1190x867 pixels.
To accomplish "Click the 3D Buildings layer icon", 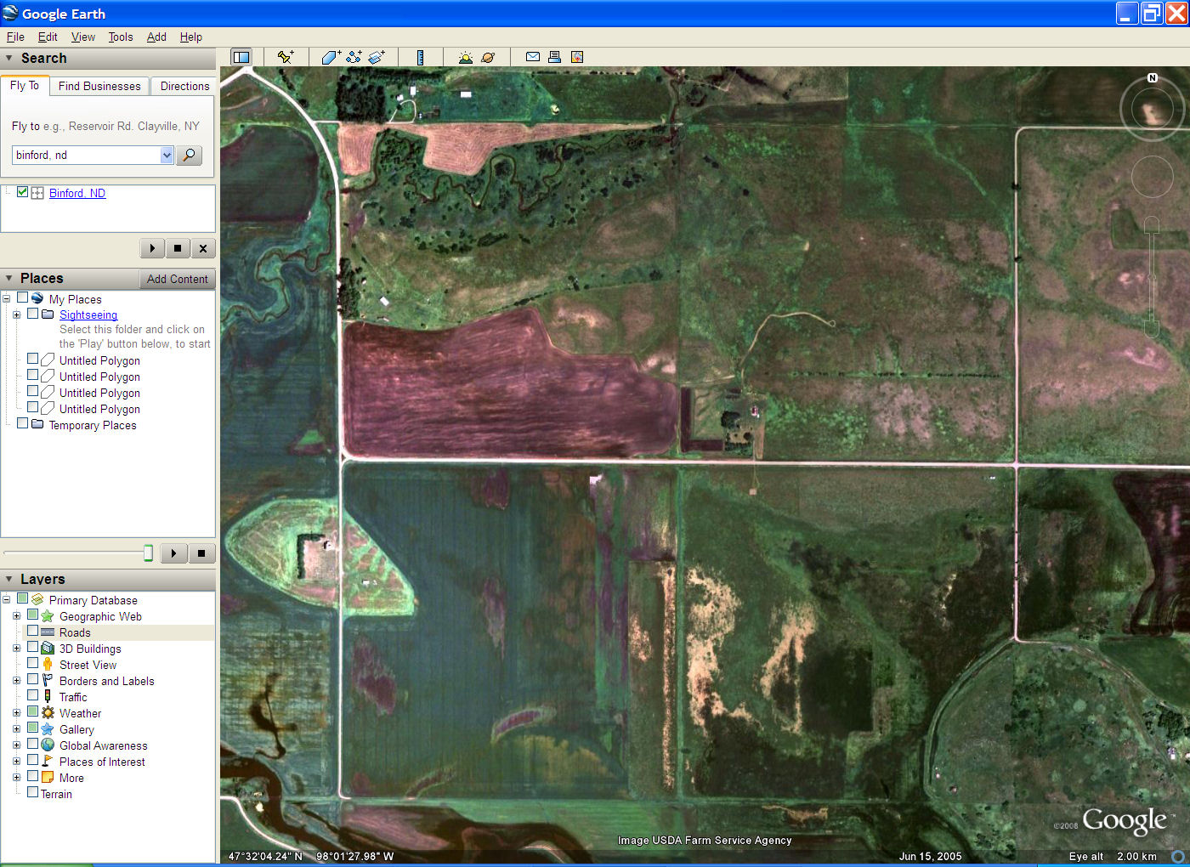I will (x=48, y=649).
